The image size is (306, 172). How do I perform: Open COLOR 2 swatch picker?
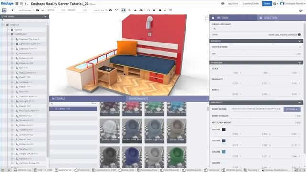click(x=224, y=140)
